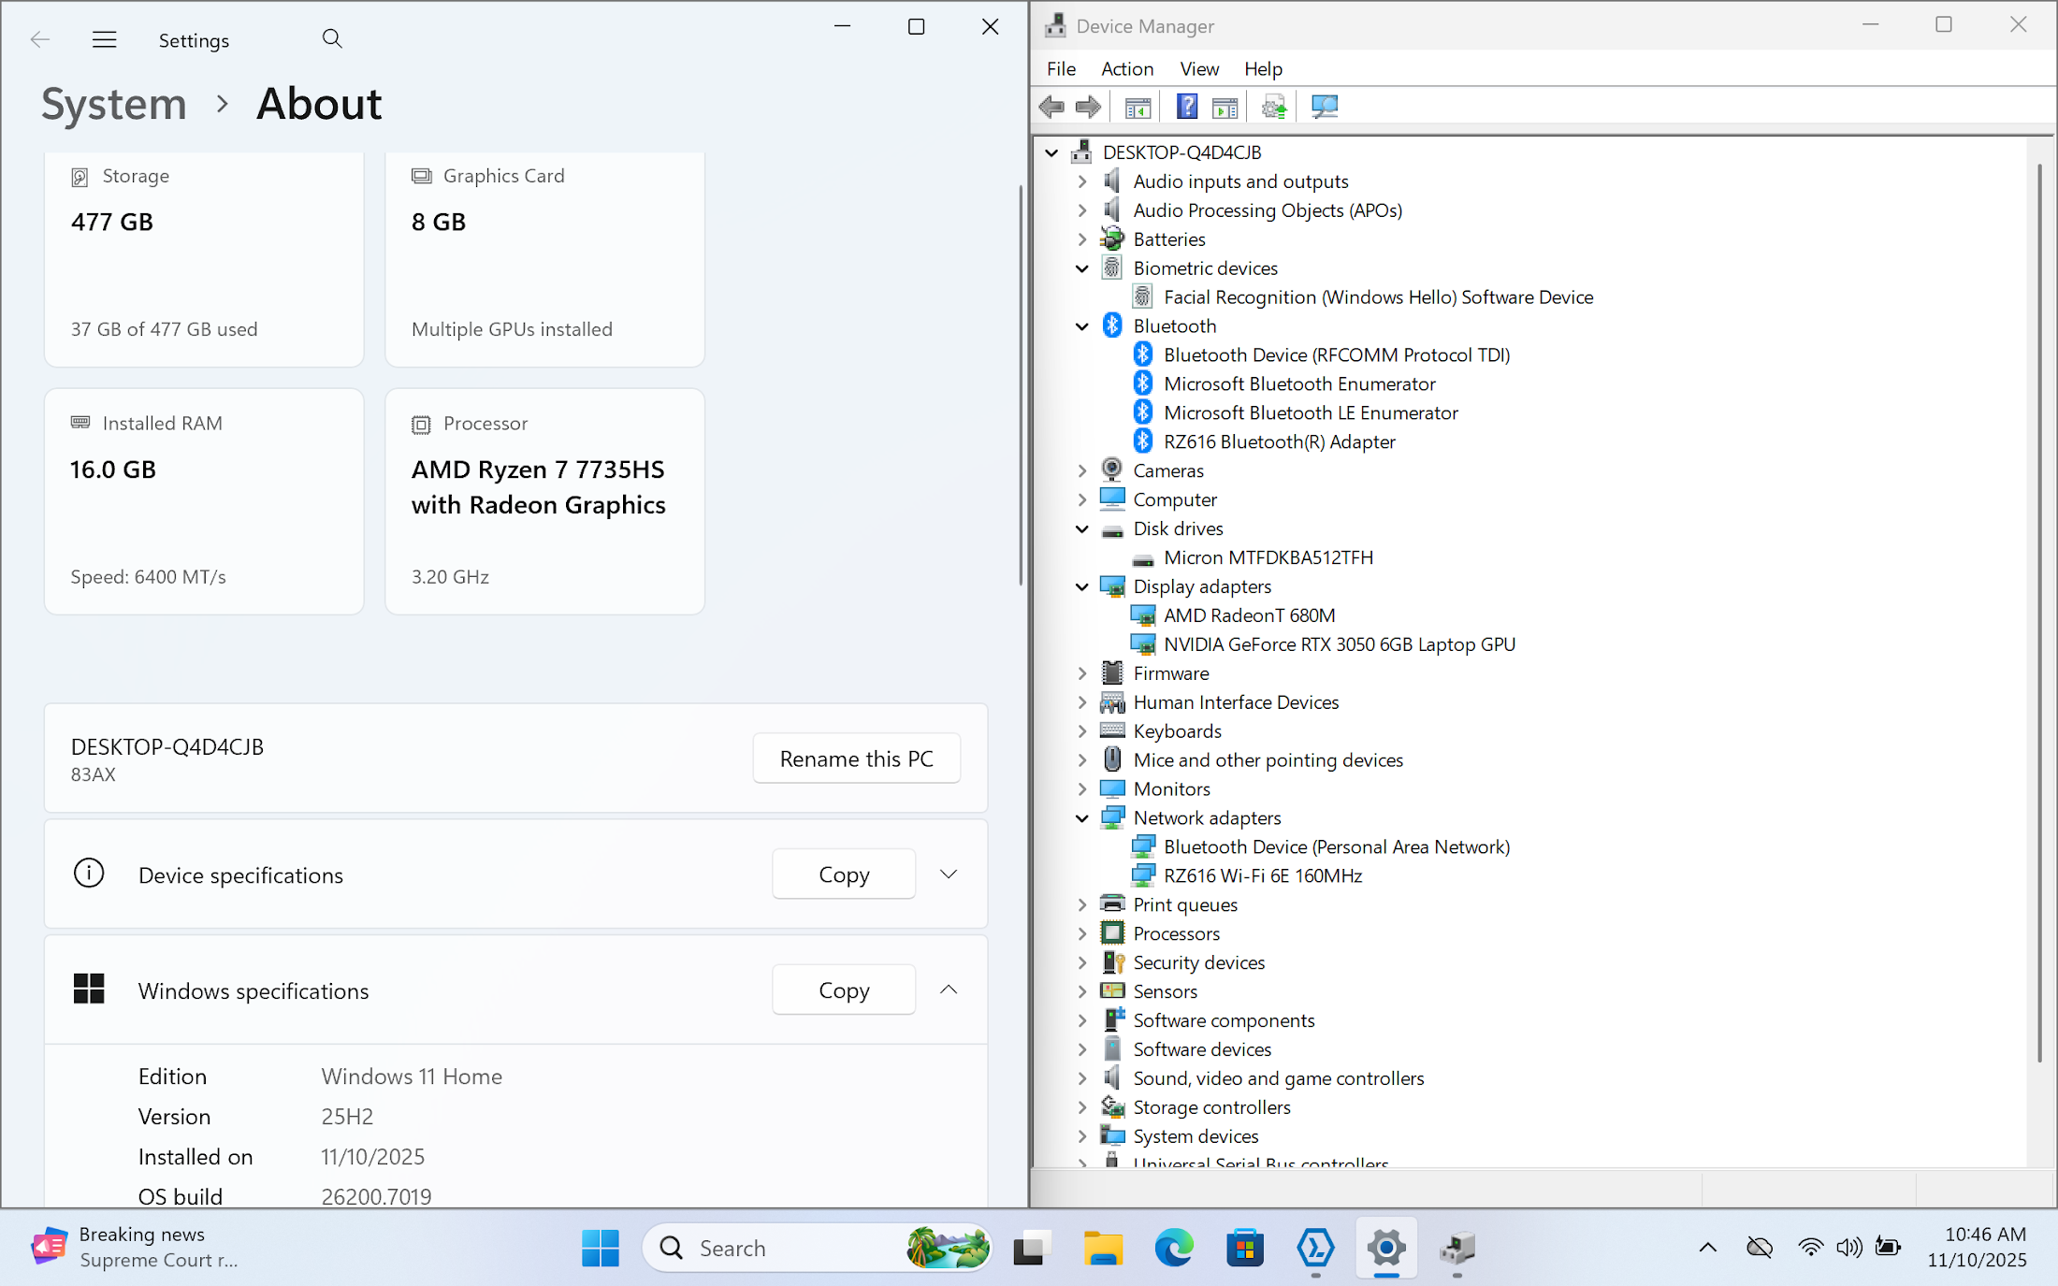The height and width of the screenshot is (1286, 2058).
Task: Expand the Processors tree node
Action: pos(1082,933)
